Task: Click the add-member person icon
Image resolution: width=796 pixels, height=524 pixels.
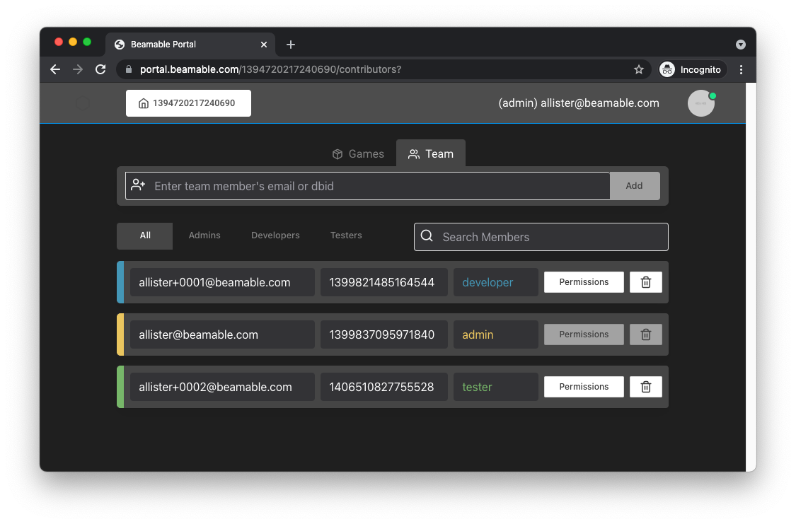Action: [x=138, y=185]
